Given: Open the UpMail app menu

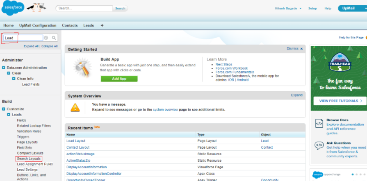Looking at the screenshot, I should pos(352,9).
